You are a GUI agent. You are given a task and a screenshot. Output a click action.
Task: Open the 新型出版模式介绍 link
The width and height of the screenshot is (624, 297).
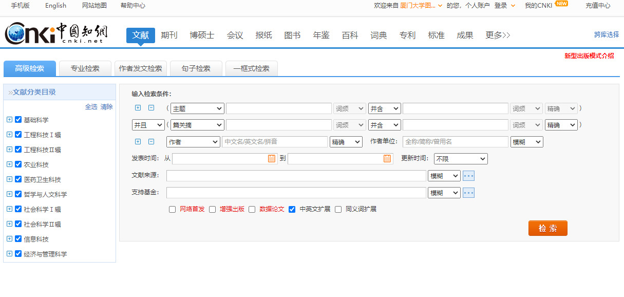click(589, 56)
